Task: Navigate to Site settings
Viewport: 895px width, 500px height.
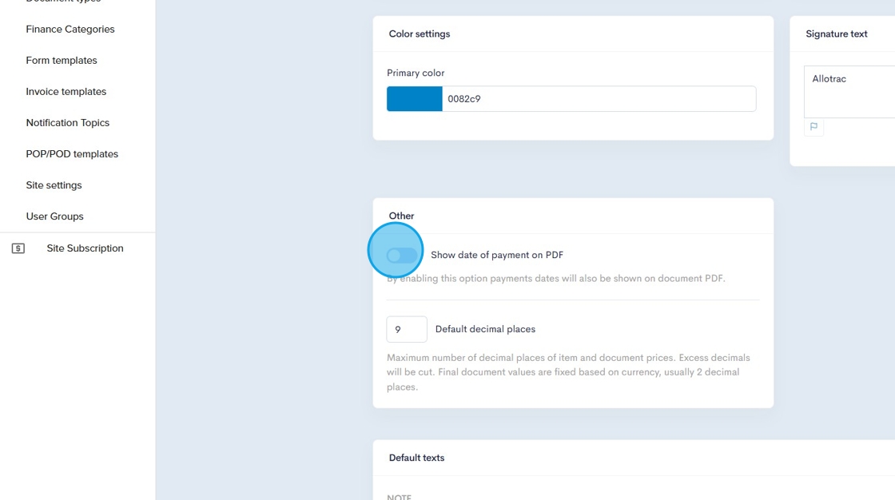Action: (54, 185)
